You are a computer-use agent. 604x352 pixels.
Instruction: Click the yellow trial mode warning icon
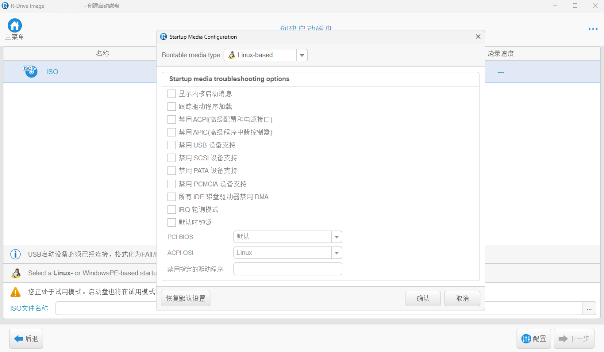click(16, 292)
